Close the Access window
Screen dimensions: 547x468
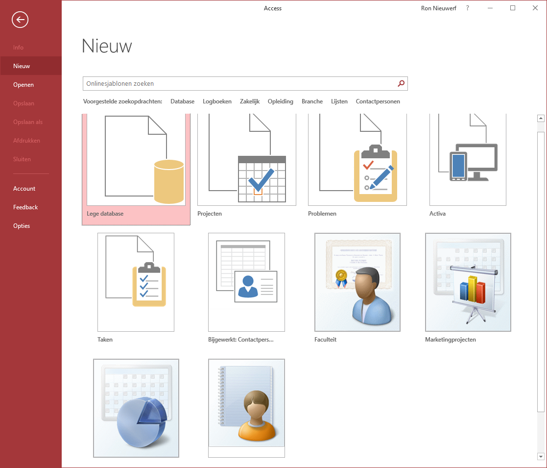tap(535, 8)
